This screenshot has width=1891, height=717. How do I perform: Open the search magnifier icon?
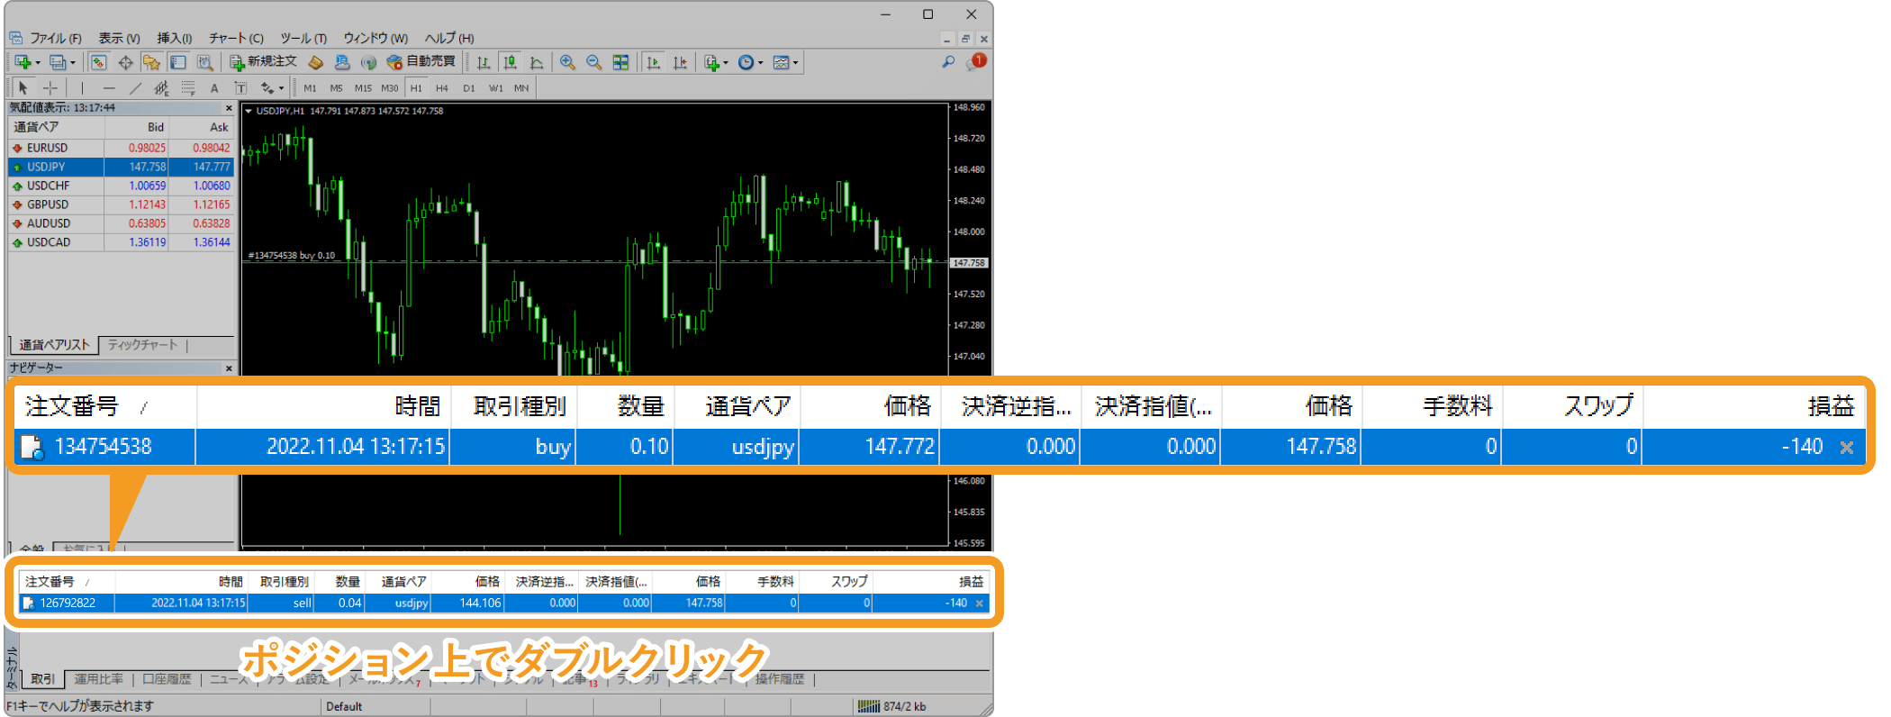tap(948, 61)
